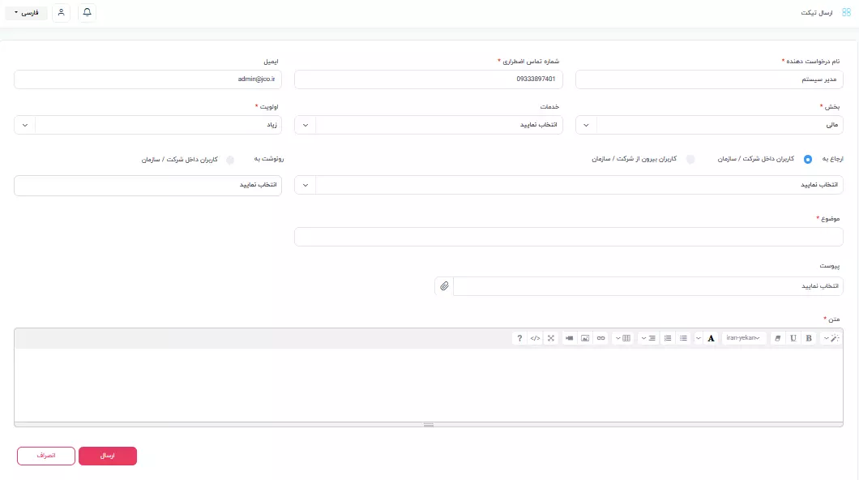The image size is (859, 480).
Task: Open the فارسی language dropdown
Action: (26, 13)
